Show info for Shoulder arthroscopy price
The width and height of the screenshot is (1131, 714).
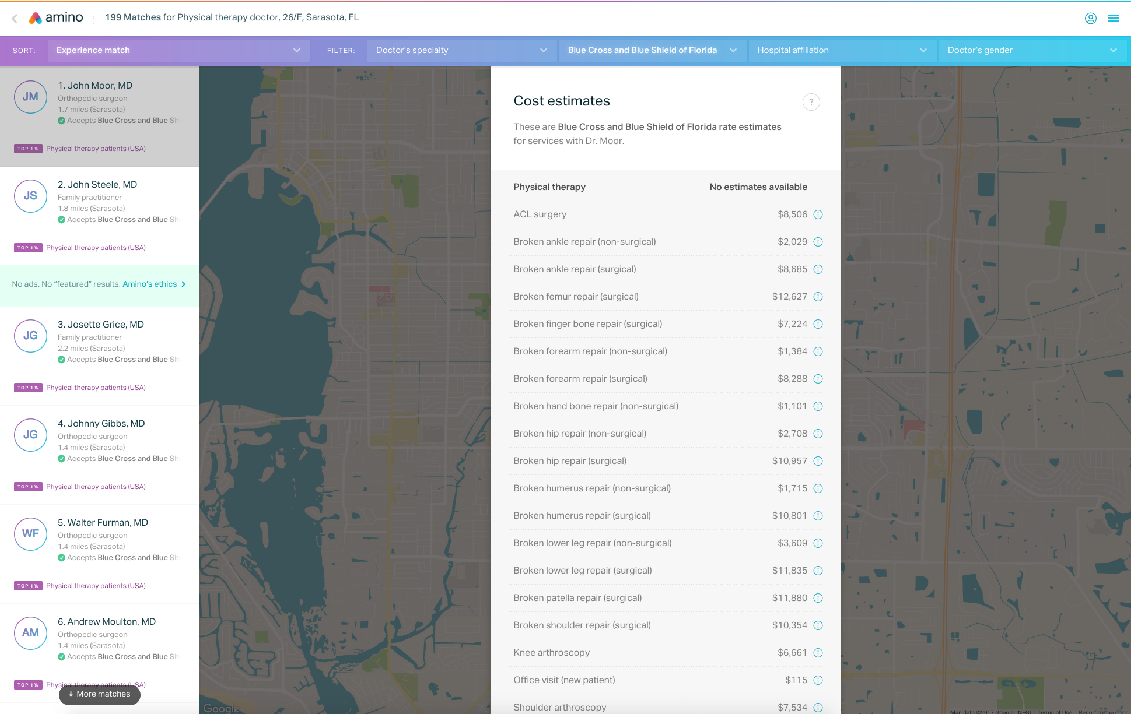818,708
